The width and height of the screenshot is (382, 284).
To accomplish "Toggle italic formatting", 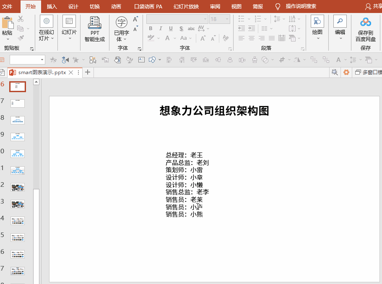I will click(x=161, y=28).
